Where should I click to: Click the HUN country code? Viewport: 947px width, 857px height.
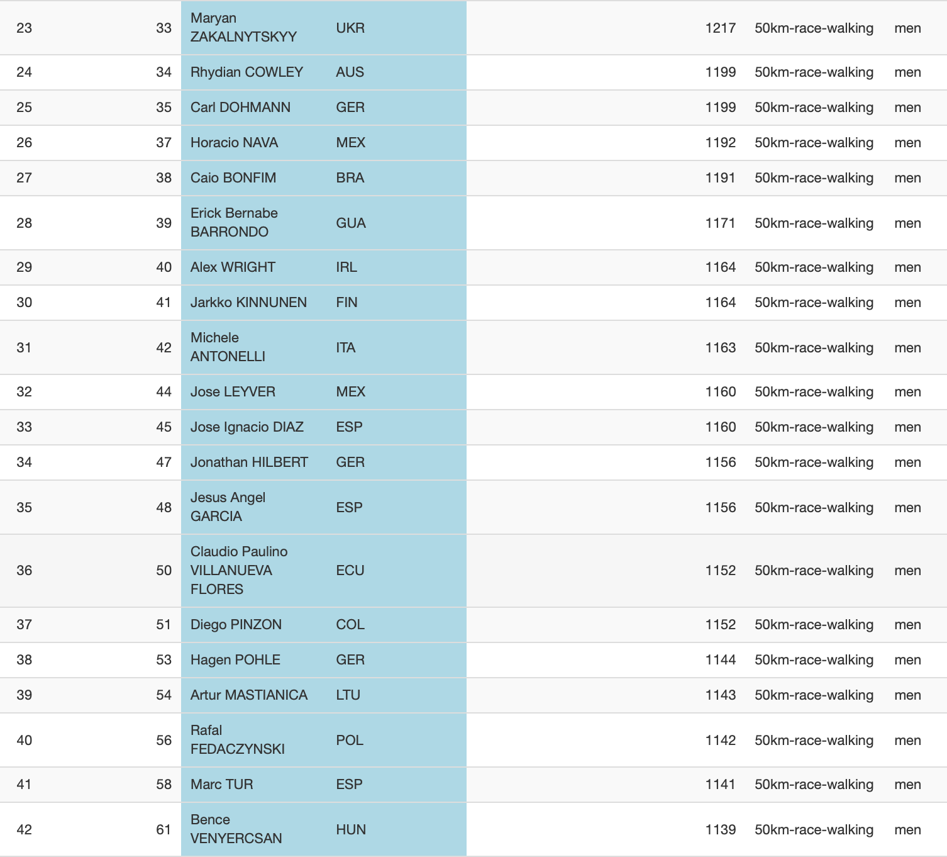351,830
